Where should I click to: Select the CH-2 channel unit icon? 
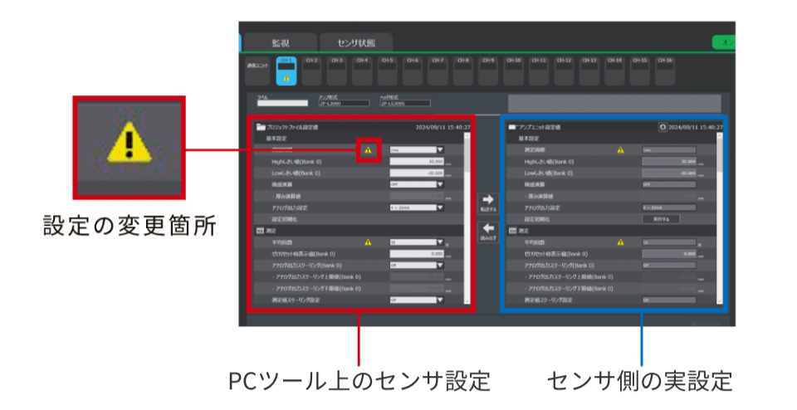tap(311, 71)
